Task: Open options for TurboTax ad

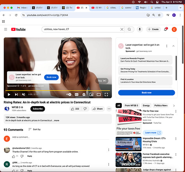Action: coord(176,111)
